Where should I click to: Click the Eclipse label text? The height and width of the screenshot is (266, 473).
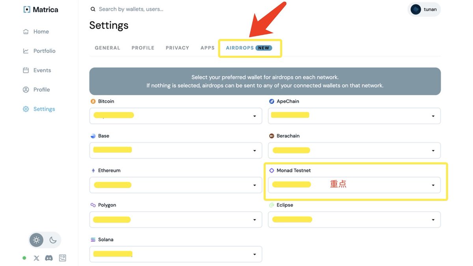tap(285, 205)
